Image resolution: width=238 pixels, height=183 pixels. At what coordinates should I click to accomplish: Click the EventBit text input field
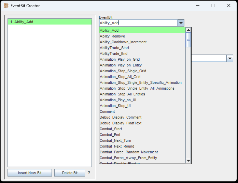[x=138, y=23]
